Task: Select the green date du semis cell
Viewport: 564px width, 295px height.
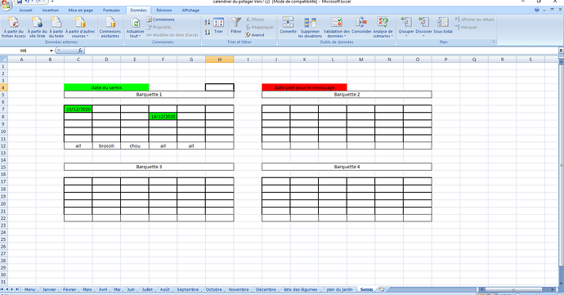Action: [x=106, y=87]
